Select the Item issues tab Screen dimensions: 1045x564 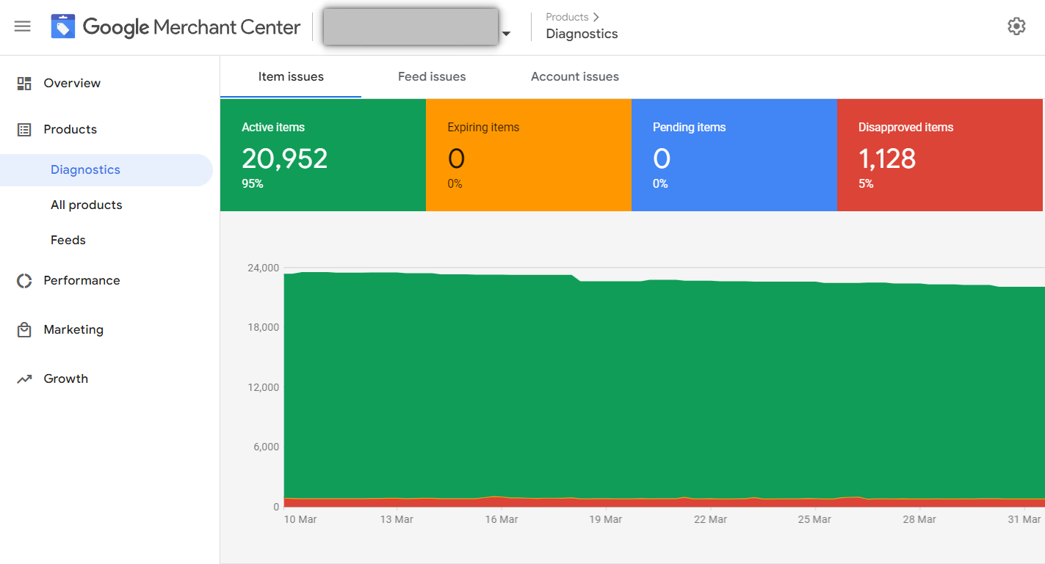(290, 76)
